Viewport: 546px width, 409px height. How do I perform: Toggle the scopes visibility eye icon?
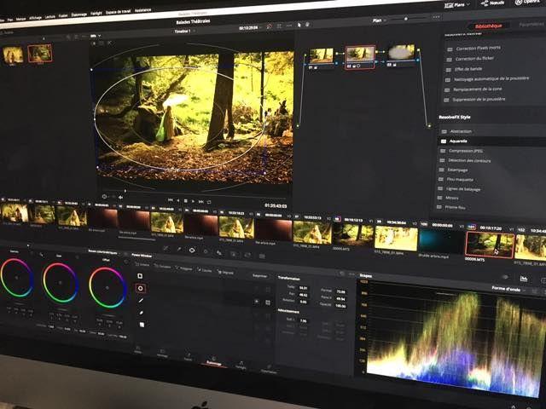coord(505,277)
